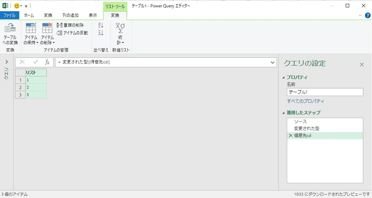Click the status text 3 個のアイテム
Image resolution: width=372 pixels, height=198 pixels.
point(14,194)
